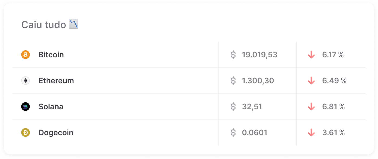Click the red decline arrow on the Ethereum row
Image resolution: width=378 pixels, height=159 pixels.
[311, 80]
